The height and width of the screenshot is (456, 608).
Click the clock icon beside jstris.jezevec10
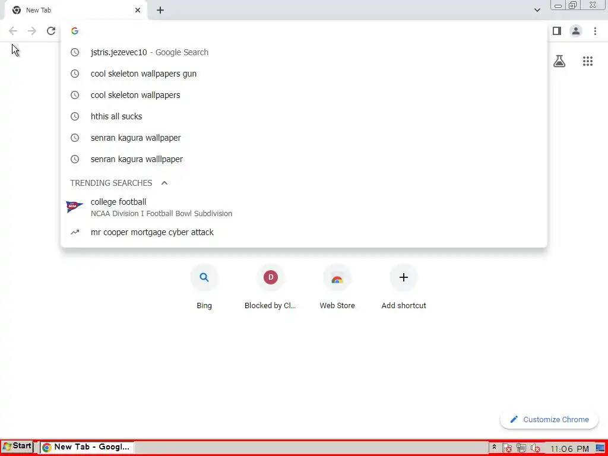click(75, 52)
